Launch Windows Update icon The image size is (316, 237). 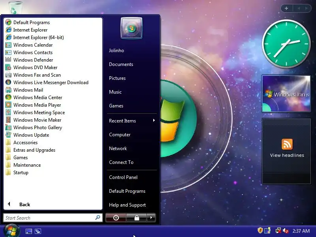(x=8, y=135)
